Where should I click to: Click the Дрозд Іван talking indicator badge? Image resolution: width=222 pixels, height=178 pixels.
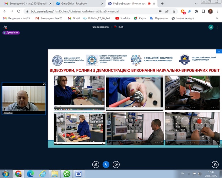[11, 32]
